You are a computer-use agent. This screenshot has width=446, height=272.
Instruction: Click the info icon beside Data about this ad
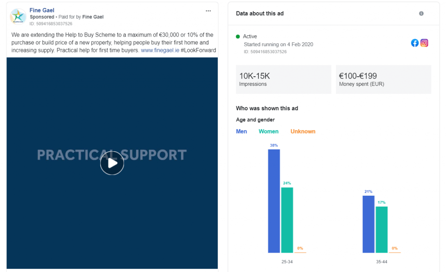pyautogui.click(x=421, y=14)
